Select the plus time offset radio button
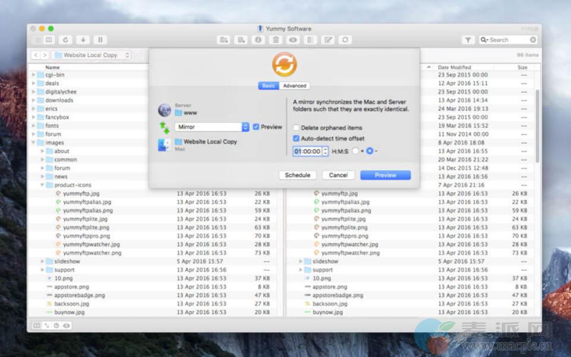 pyautogui.click(x=356, y=151)
